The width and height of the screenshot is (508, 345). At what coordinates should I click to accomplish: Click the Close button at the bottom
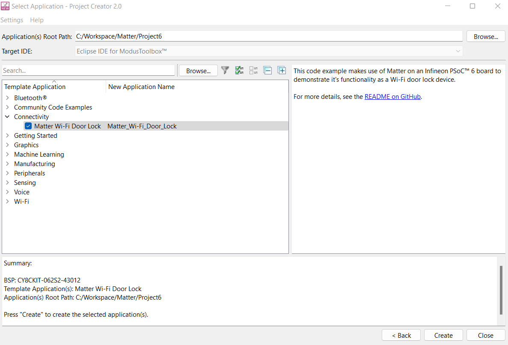coord(486,335)
